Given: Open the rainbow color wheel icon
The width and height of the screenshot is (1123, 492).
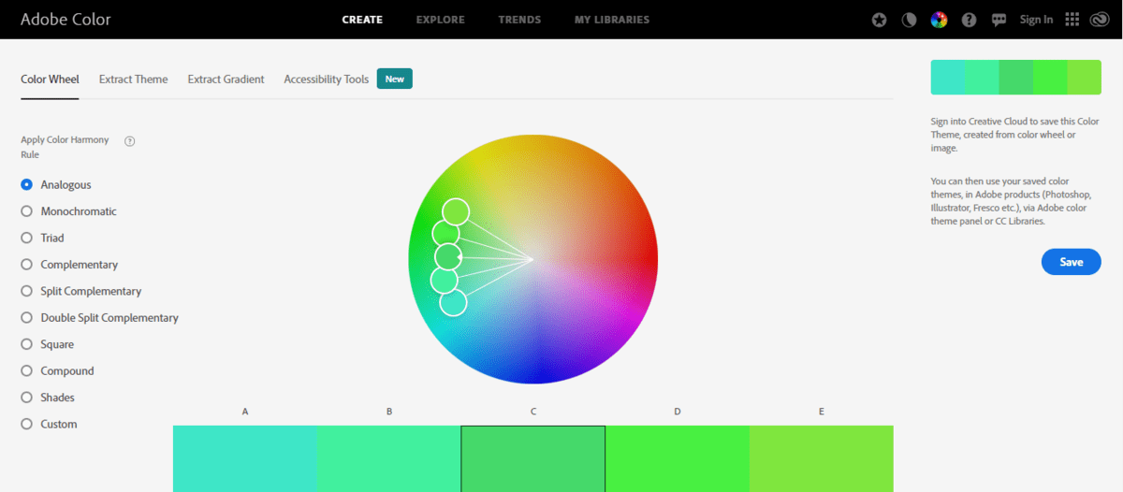Looking at the screenshot, I should click(x=939, y=20).
